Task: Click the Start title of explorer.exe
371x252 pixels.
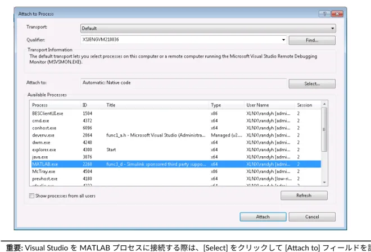Action: tap(111, 150)
